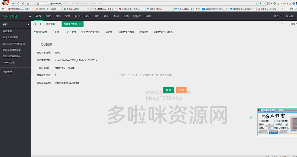The height and width of the screenshot is (157, 297).
Task: Click 保存图片 button in GIF tool
Action: (x=284, y=132)
